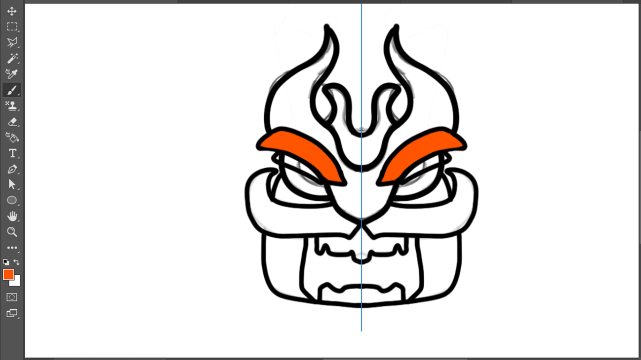The image size is (641, 360).
Task: Select the Eraser tool
Action: (x=12, y=122)
